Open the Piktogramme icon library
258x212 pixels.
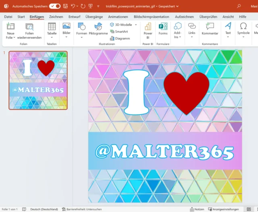pos(98,29)
